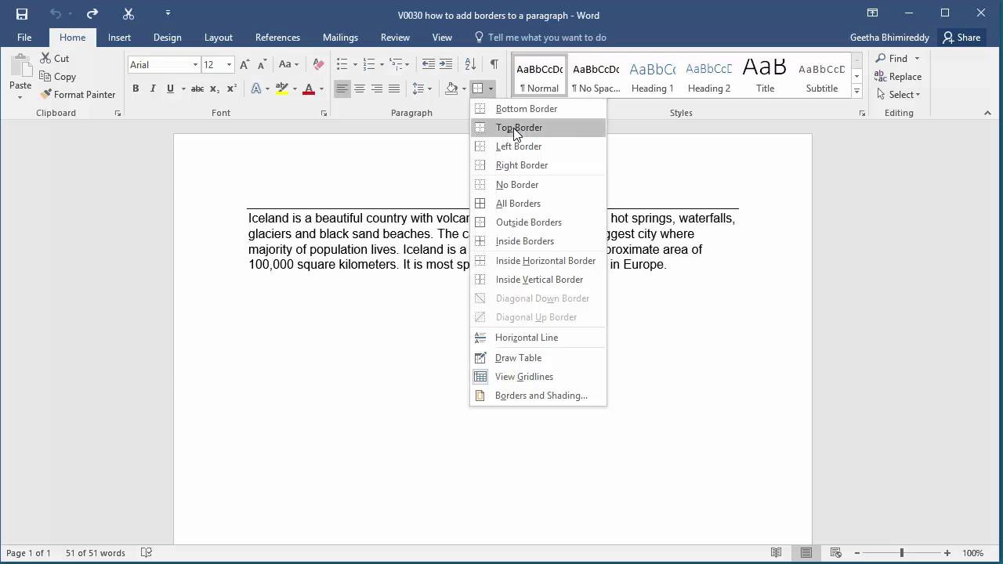Align paragraph text to the right
Image resolution: width=1003 pixels, height=564 pixels.
[377, 89]
